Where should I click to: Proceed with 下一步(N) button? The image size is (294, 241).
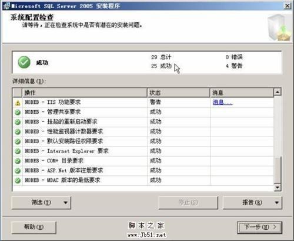(x=259, y=228)
